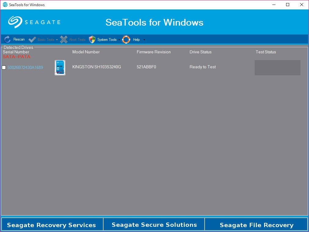Click the SATA--PATA red label

(x=16, y=57)
